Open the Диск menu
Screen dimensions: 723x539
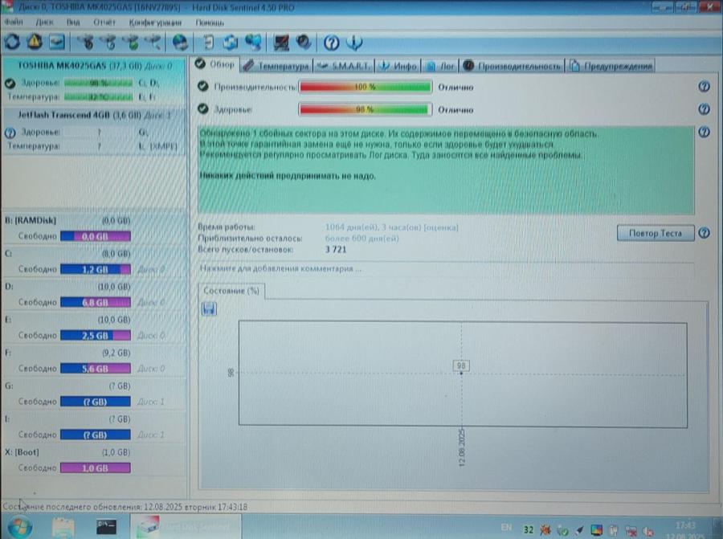click(x=45, y=22)
